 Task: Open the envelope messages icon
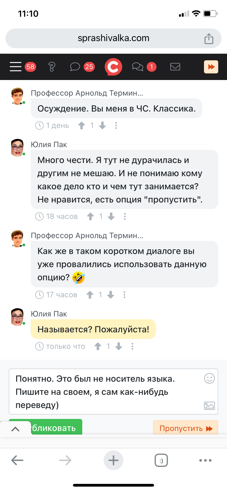click(175, 67)
